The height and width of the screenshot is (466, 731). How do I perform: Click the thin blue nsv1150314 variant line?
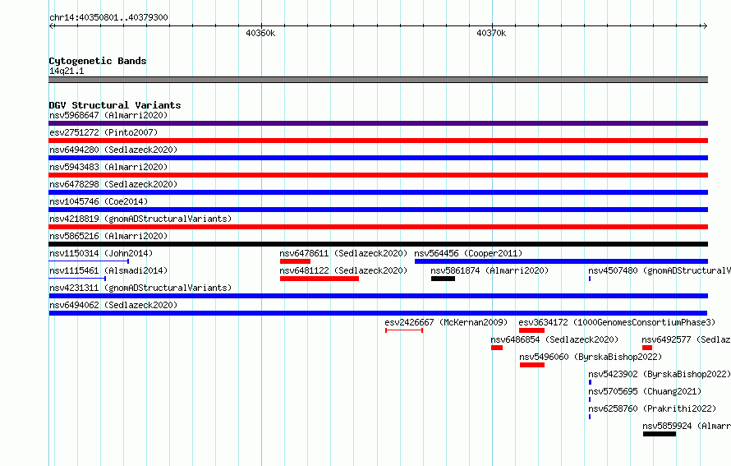click(89, 261)
